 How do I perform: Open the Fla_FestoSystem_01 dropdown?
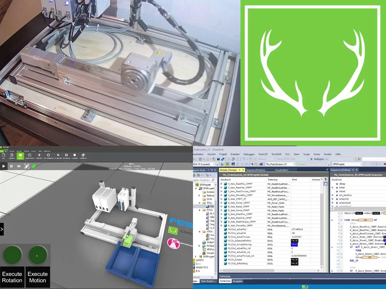point(280,164)
